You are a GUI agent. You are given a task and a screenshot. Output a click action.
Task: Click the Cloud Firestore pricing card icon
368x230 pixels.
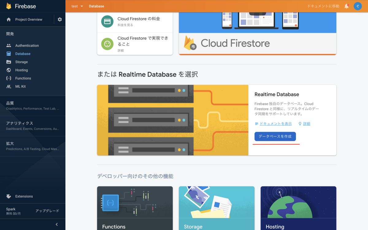pyautogui.click(x=107, y=21)
